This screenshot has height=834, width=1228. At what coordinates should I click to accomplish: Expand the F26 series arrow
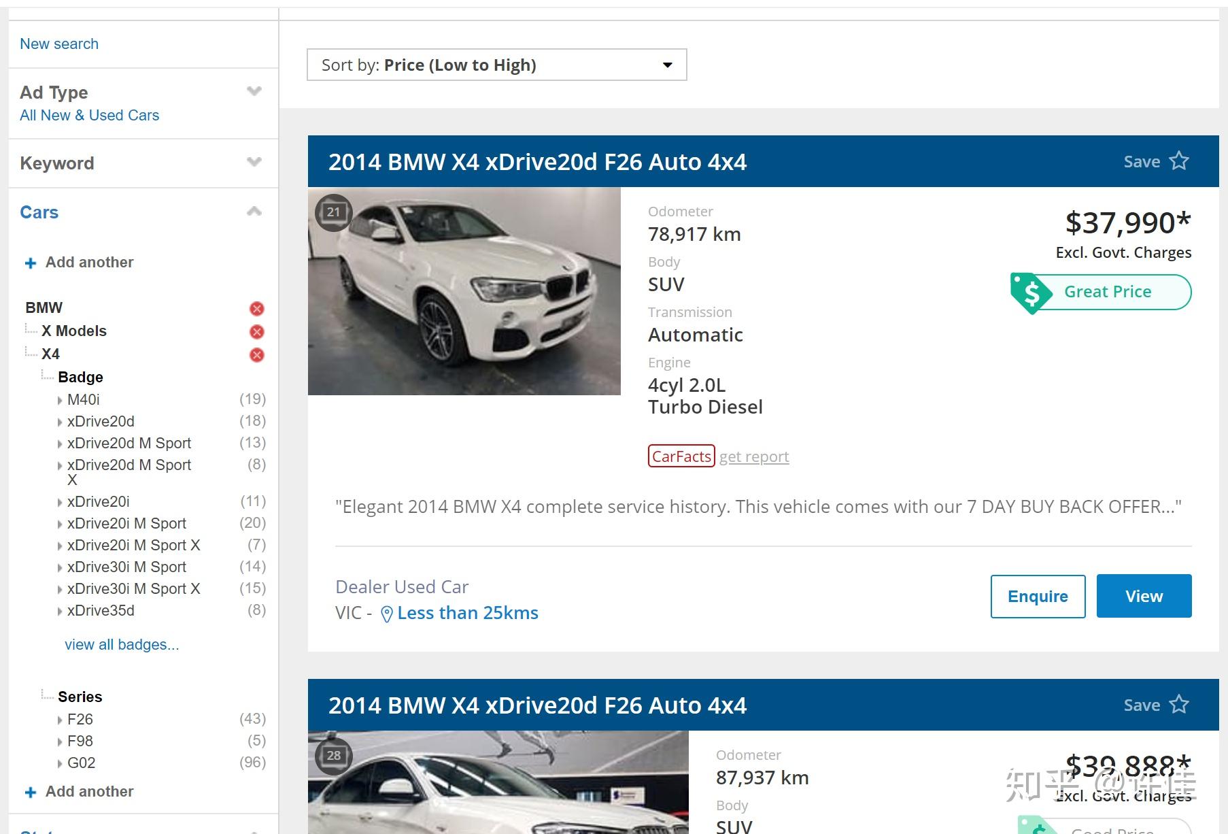click(60, 720)
